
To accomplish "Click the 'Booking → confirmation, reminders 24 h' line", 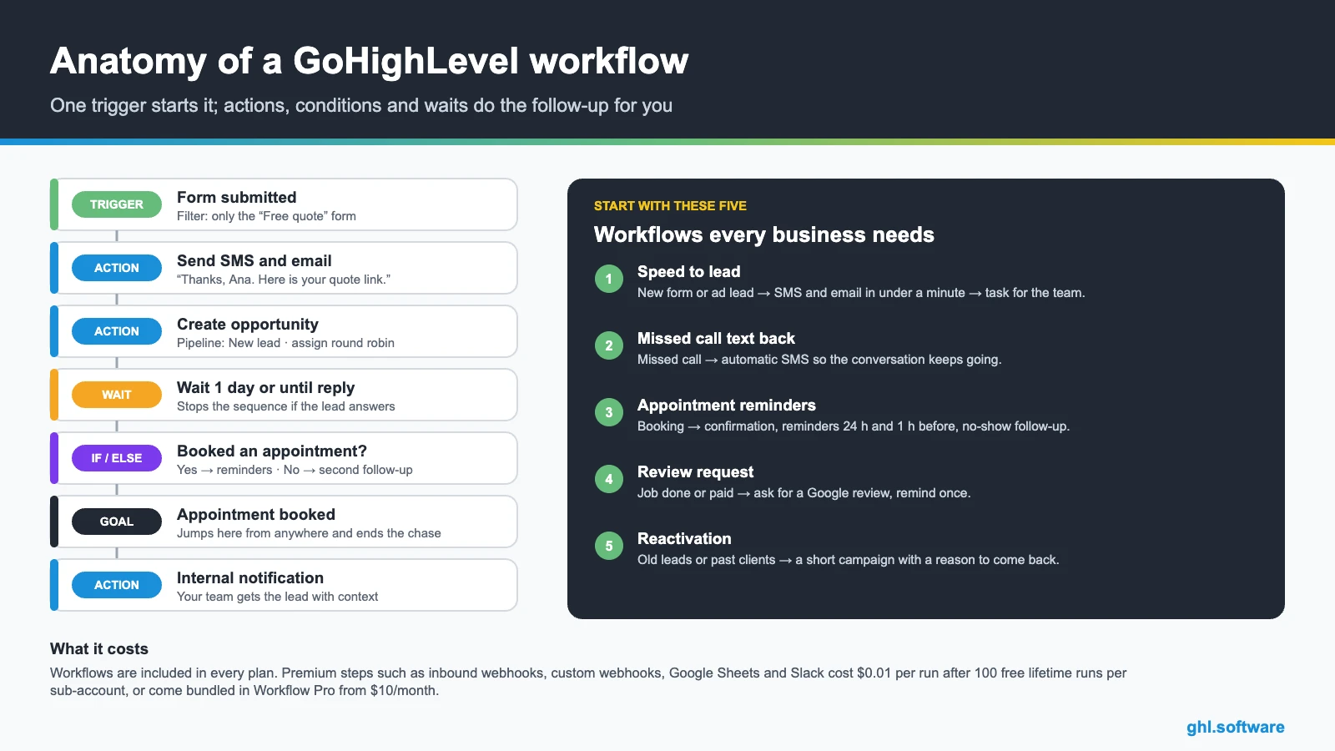I will pyautogui.click(x=854, y=426).
